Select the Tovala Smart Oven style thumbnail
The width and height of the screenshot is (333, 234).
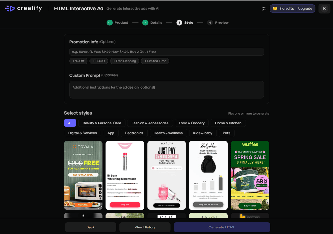(83, 175)
